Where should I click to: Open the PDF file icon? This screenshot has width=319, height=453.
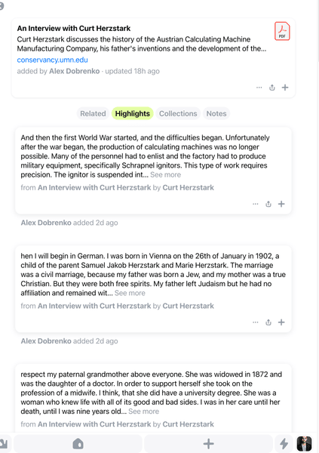tap(282, 31)
